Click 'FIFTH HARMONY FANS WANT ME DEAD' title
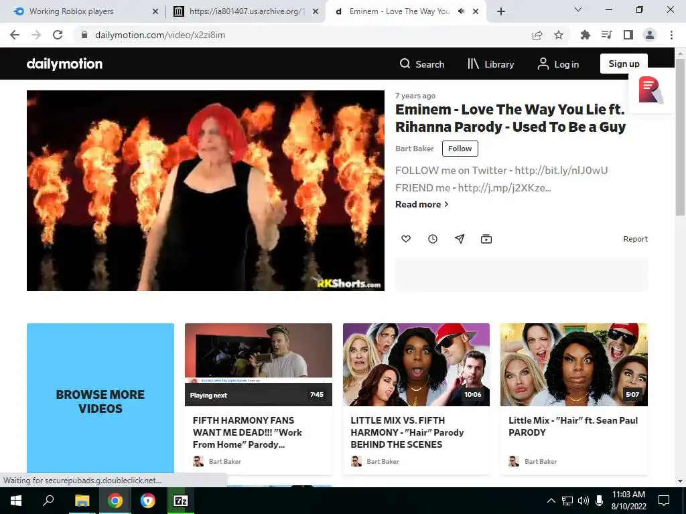The height and width of the screenshot is (514, 686). click(247, 432)
